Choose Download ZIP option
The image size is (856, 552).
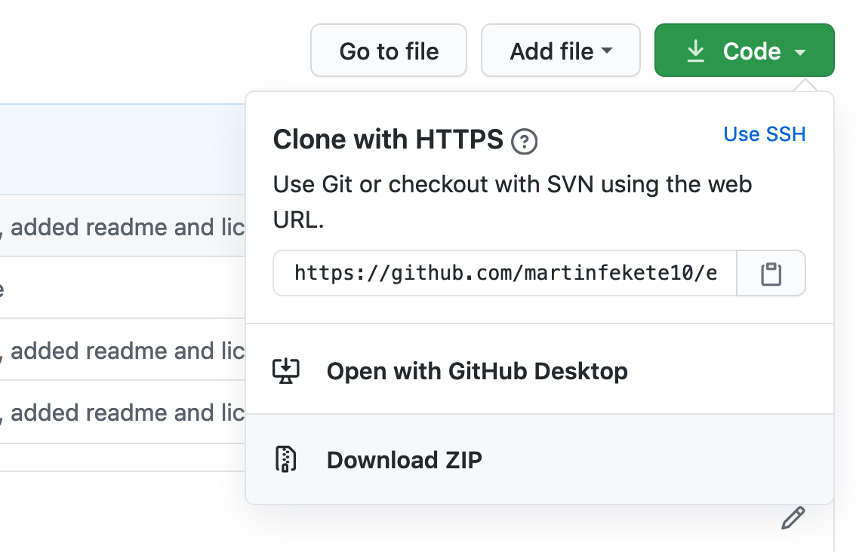coord(540,459)
